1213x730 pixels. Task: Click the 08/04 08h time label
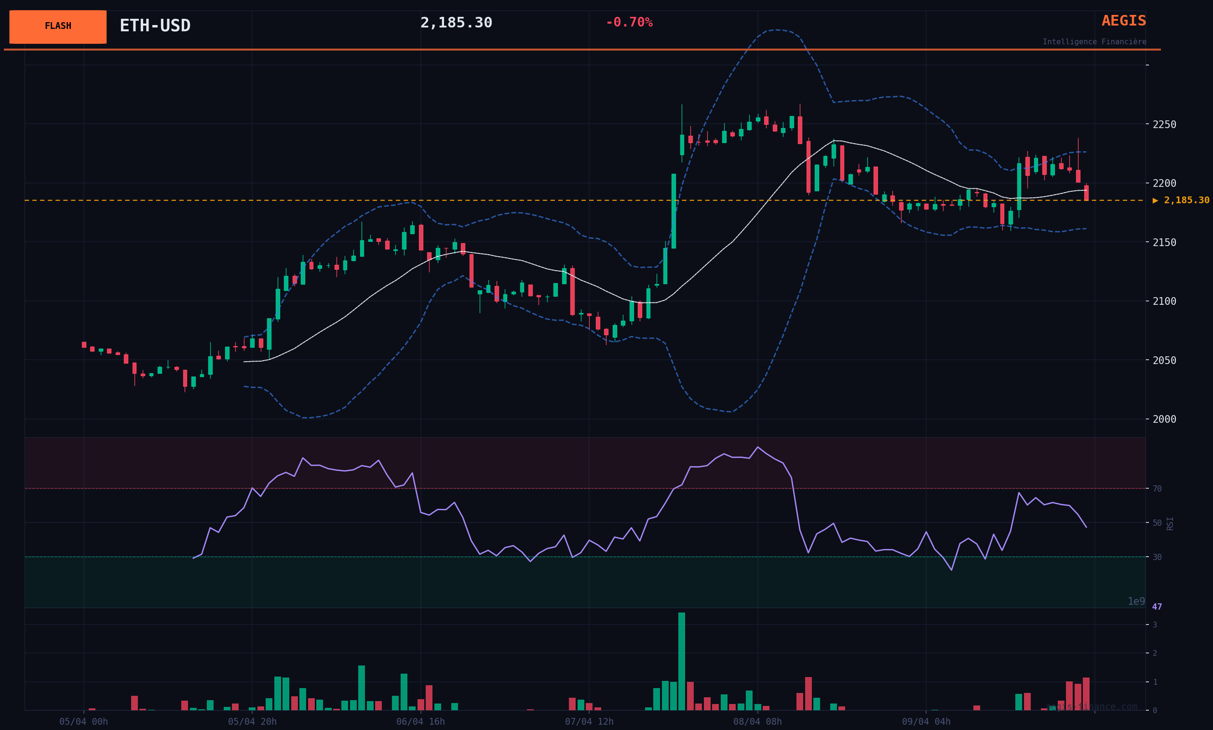pyautogui.click(x=757, y=722)
